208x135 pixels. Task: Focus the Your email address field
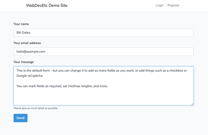coord(104,52)
